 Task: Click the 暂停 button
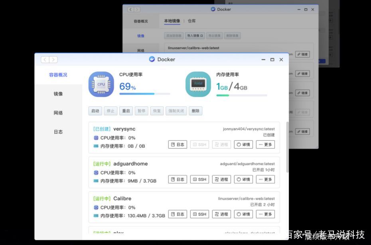point(142,111)
